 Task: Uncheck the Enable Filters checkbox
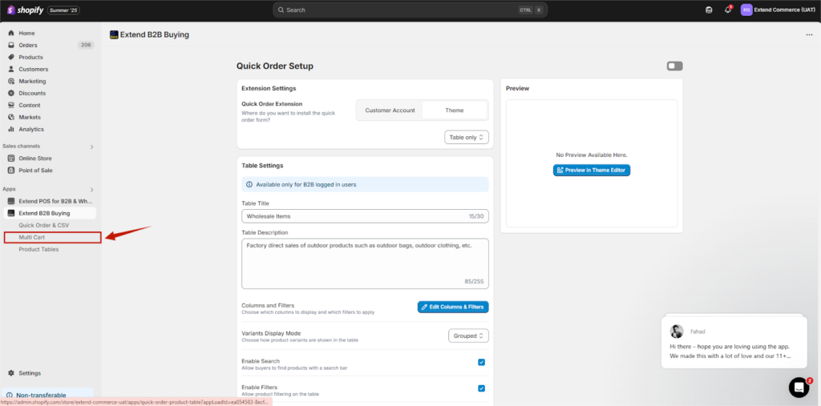(481, 388)
